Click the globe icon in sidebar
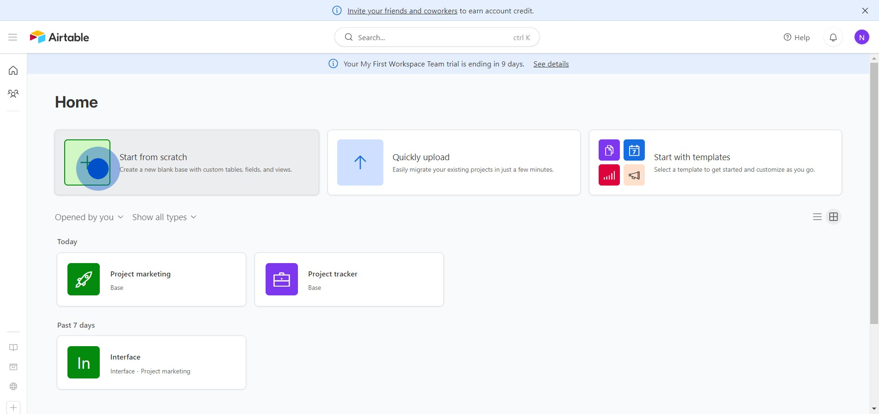Image resolution: width=879 pixels, height=414 pixels. point(13,386)
